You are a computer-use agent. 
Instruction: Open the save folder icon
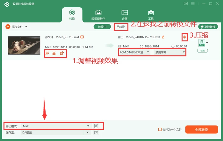[x=96, y=132]
